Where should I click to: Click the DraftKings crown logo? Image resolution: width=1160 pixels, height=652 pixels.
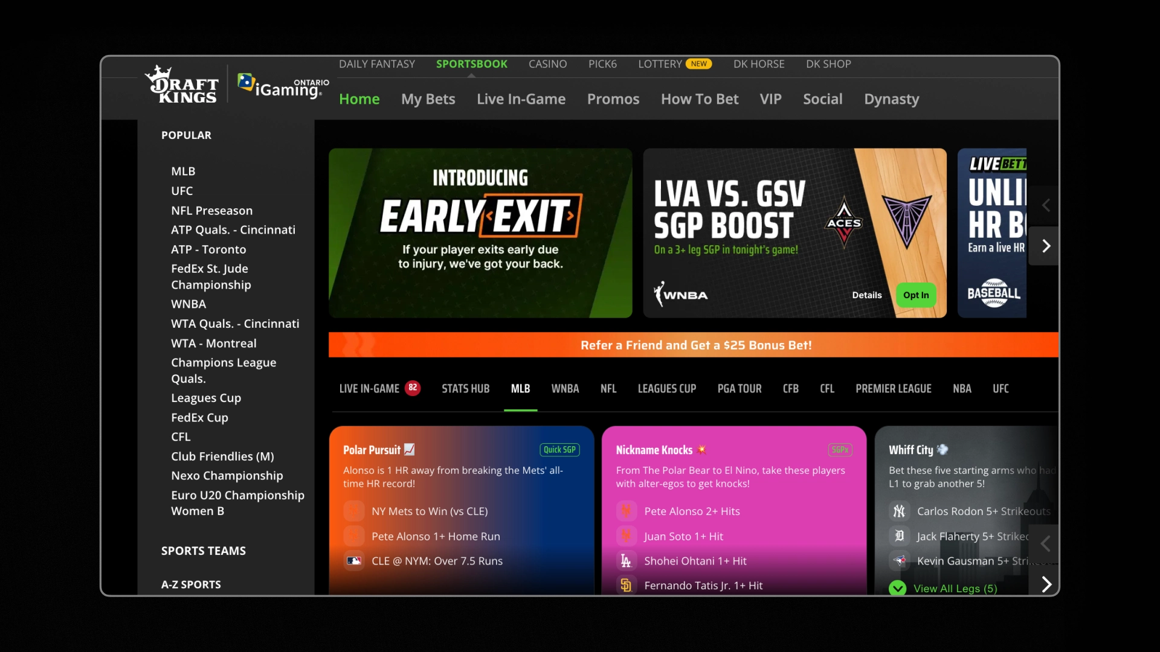(182, 85)
